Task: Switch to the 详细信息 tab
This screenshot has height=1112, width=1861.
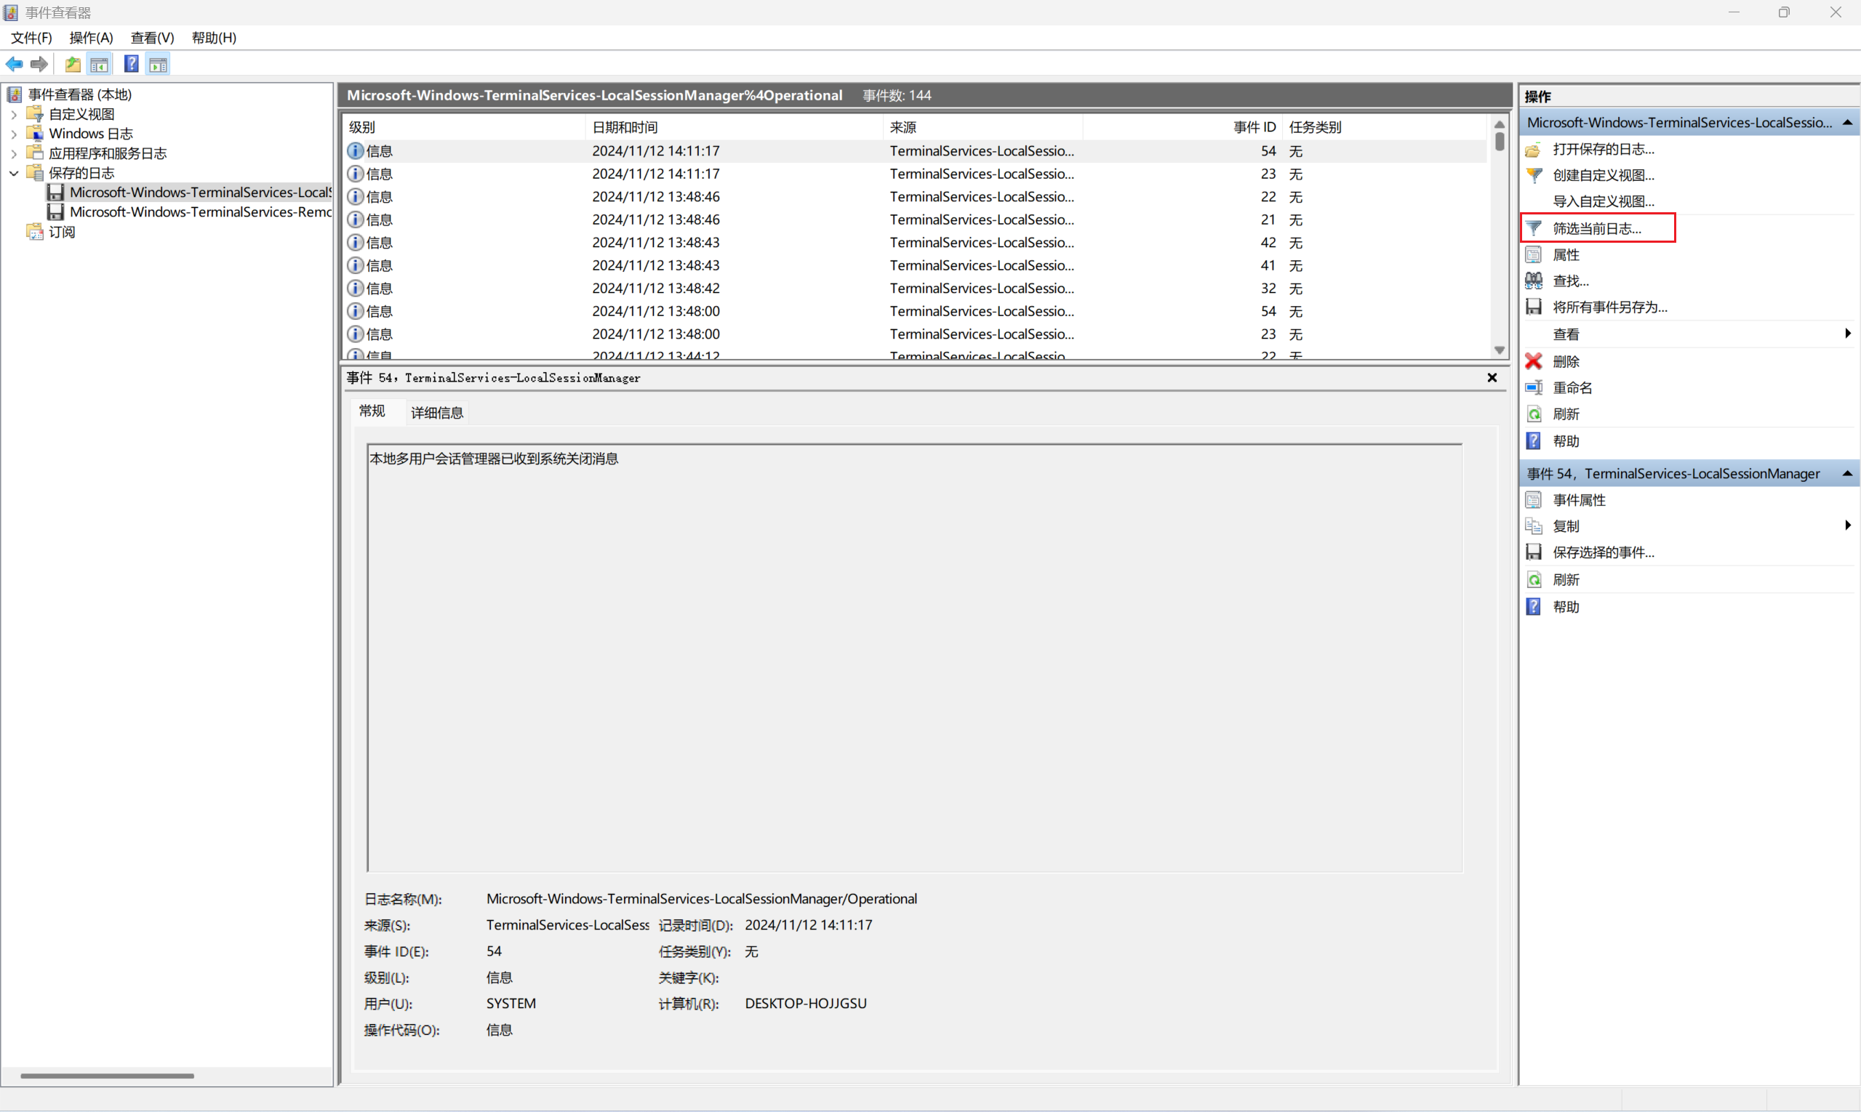Action: point(437,413)
